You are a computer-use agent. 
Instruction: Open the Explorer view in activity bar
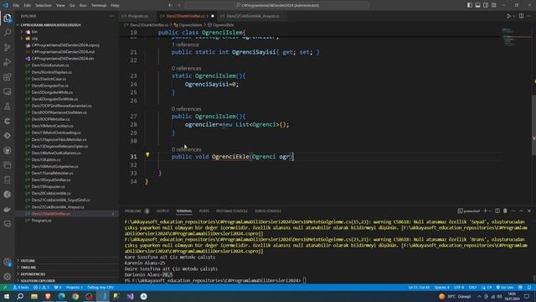coord(8,18)
